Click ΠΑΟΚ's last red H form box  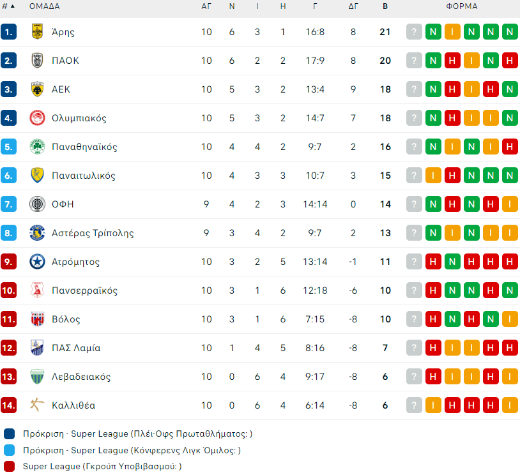click(510, 61)
